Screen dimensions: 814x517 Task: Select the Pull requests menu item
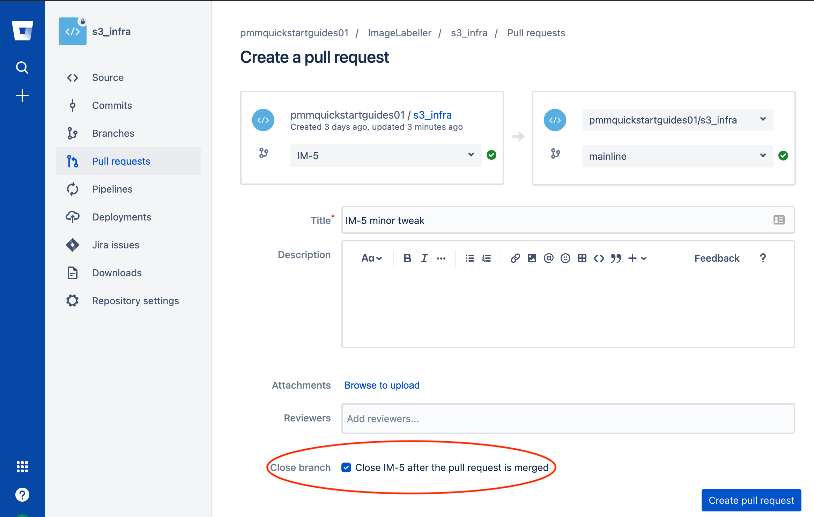point(121,161)
